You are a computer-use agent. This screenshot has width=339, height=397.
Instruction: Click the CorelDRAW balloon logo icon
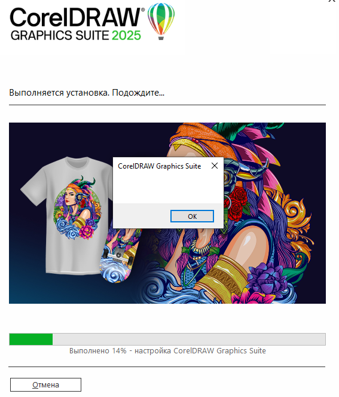point(161,22)
